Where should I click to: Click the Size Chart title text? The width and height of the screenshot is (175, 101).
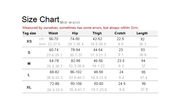coord(40,19)
